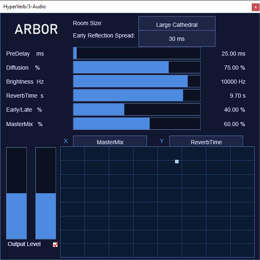Click the Room Size: label

(x=88, y=23)
